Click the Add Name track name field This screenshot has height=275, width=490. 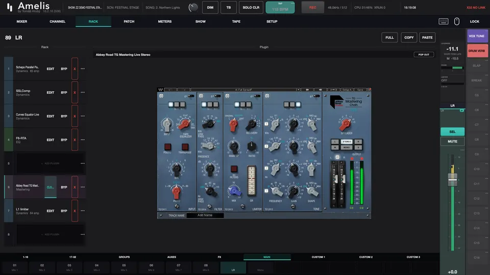(x=205, y=215)
